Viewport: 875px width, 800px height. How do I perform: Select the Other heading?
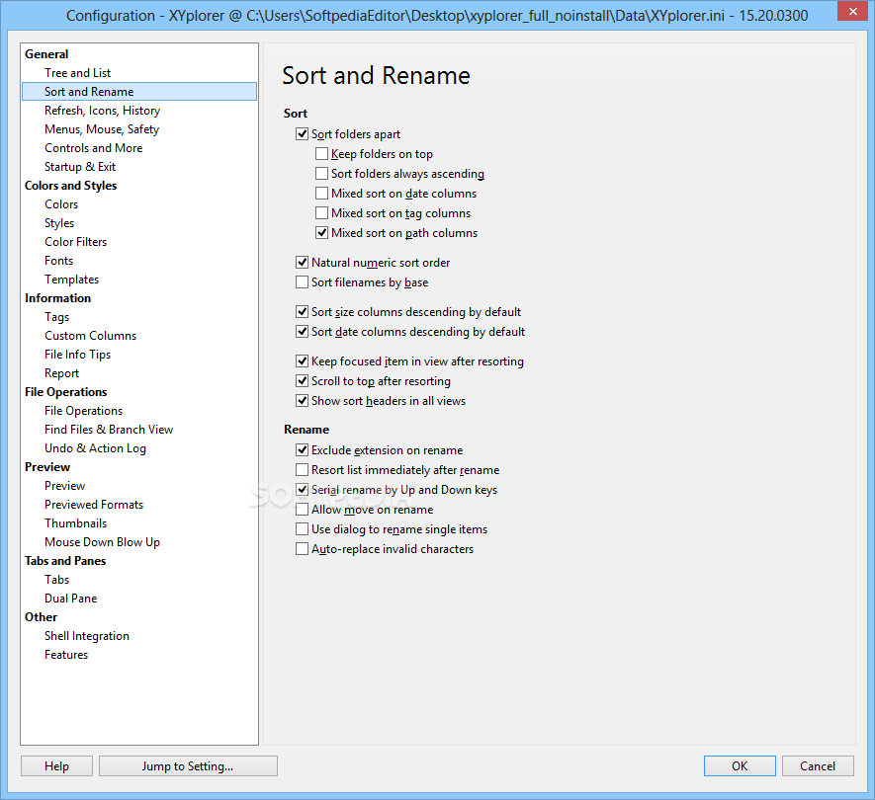41,617
